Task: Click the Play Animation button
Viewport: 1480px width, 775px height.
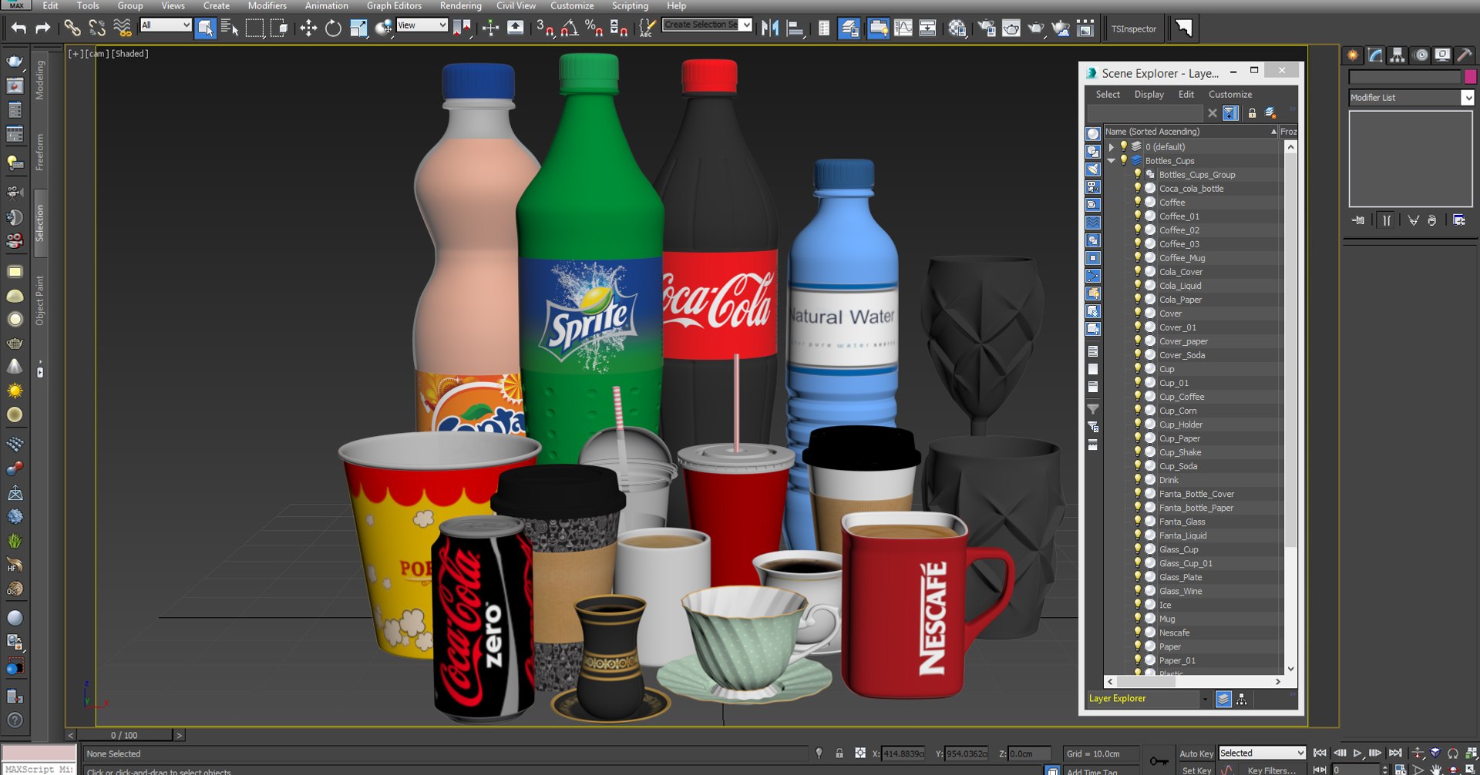Action: [x=1357, y=753]
